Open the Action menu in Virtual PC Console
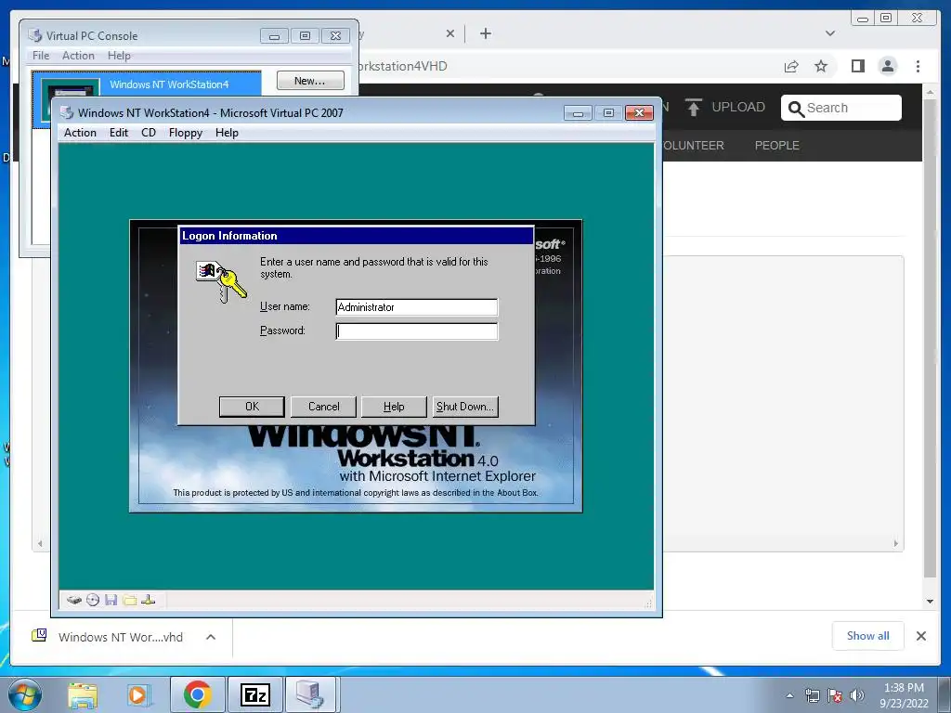 (78, 55)
